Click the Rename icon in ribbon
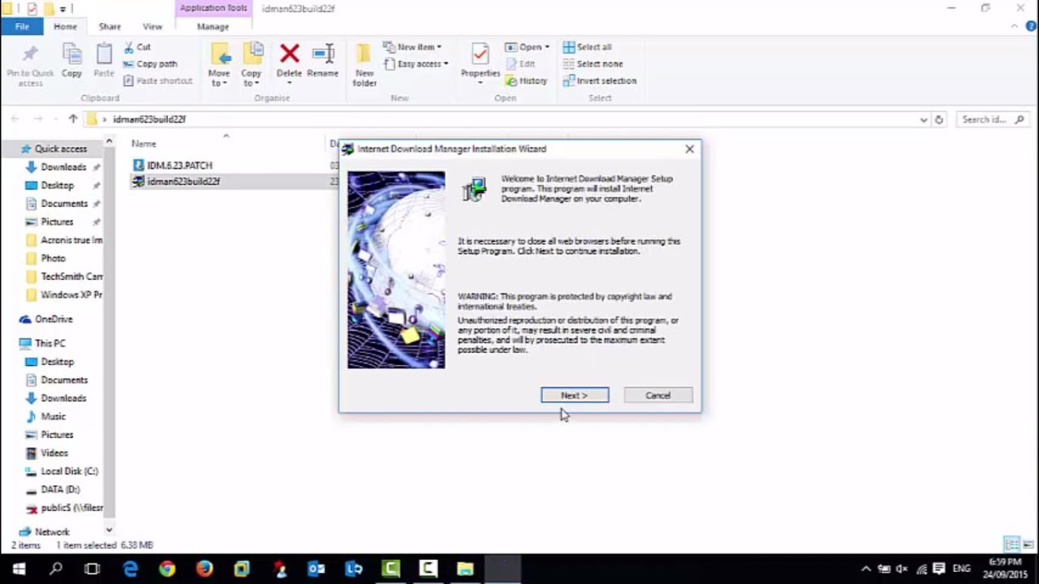 pos(323,54)
